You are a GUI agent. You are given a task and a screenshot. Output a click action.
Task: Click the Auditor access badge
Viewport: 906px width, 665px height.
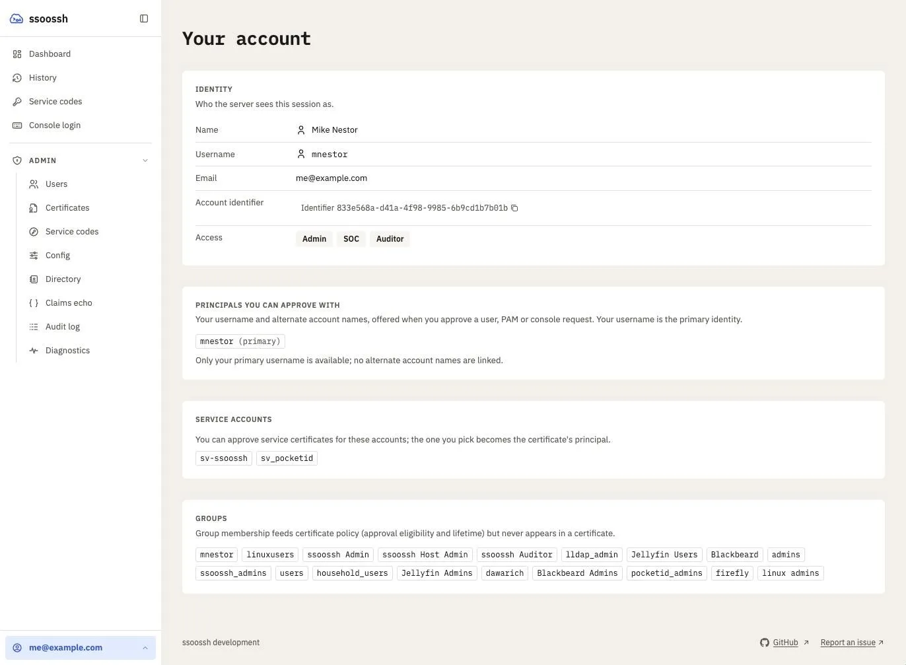tap(390, 239)
